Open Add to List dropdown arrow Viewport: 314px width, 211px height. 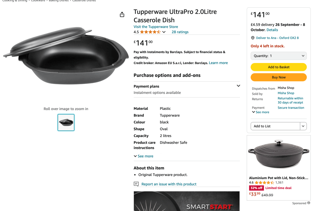coord(303,126)
